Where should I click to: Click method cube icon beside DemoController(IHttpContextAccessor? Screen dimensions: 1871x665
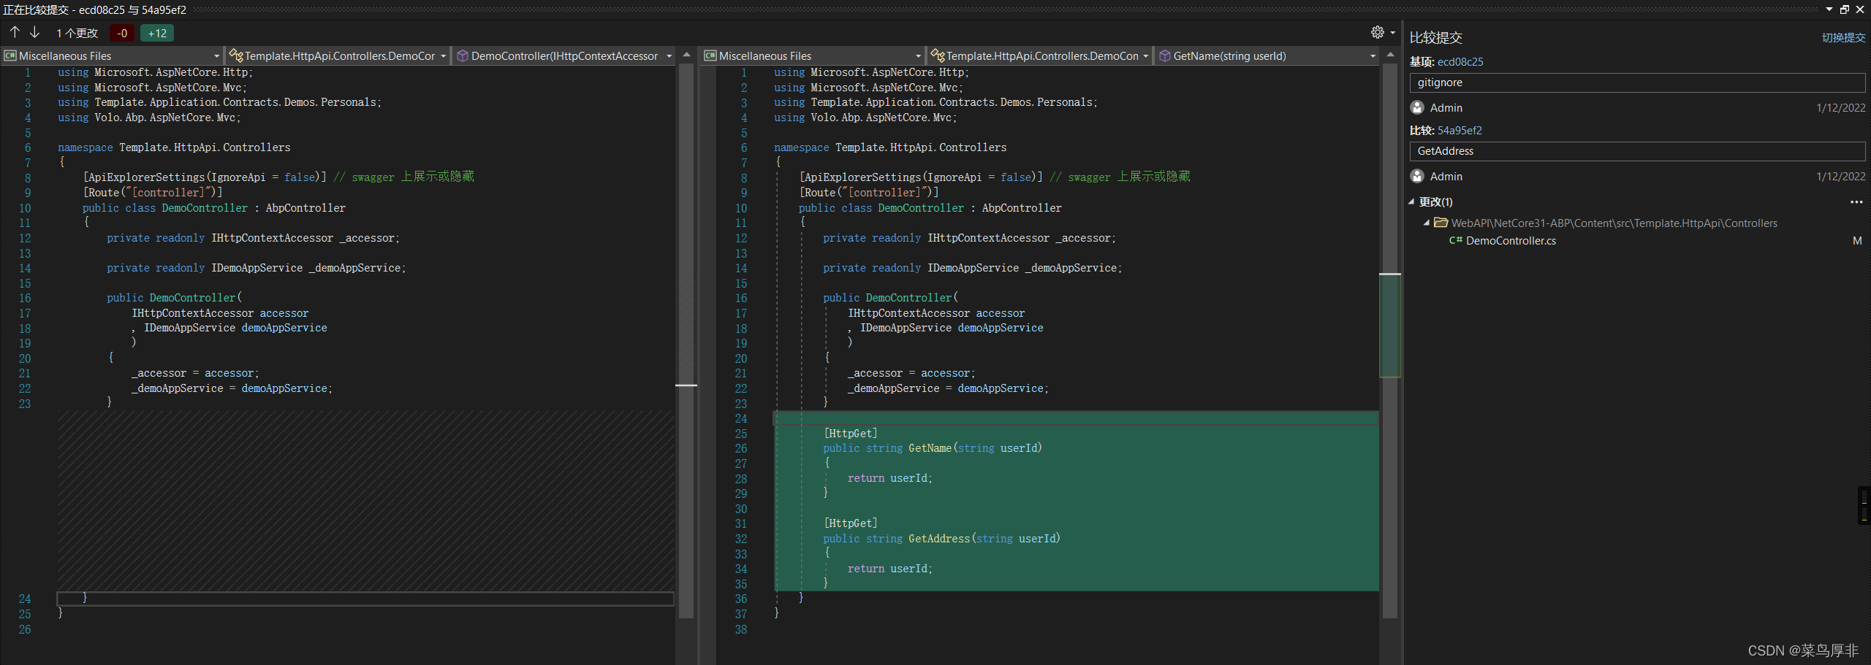click(463, 55)
